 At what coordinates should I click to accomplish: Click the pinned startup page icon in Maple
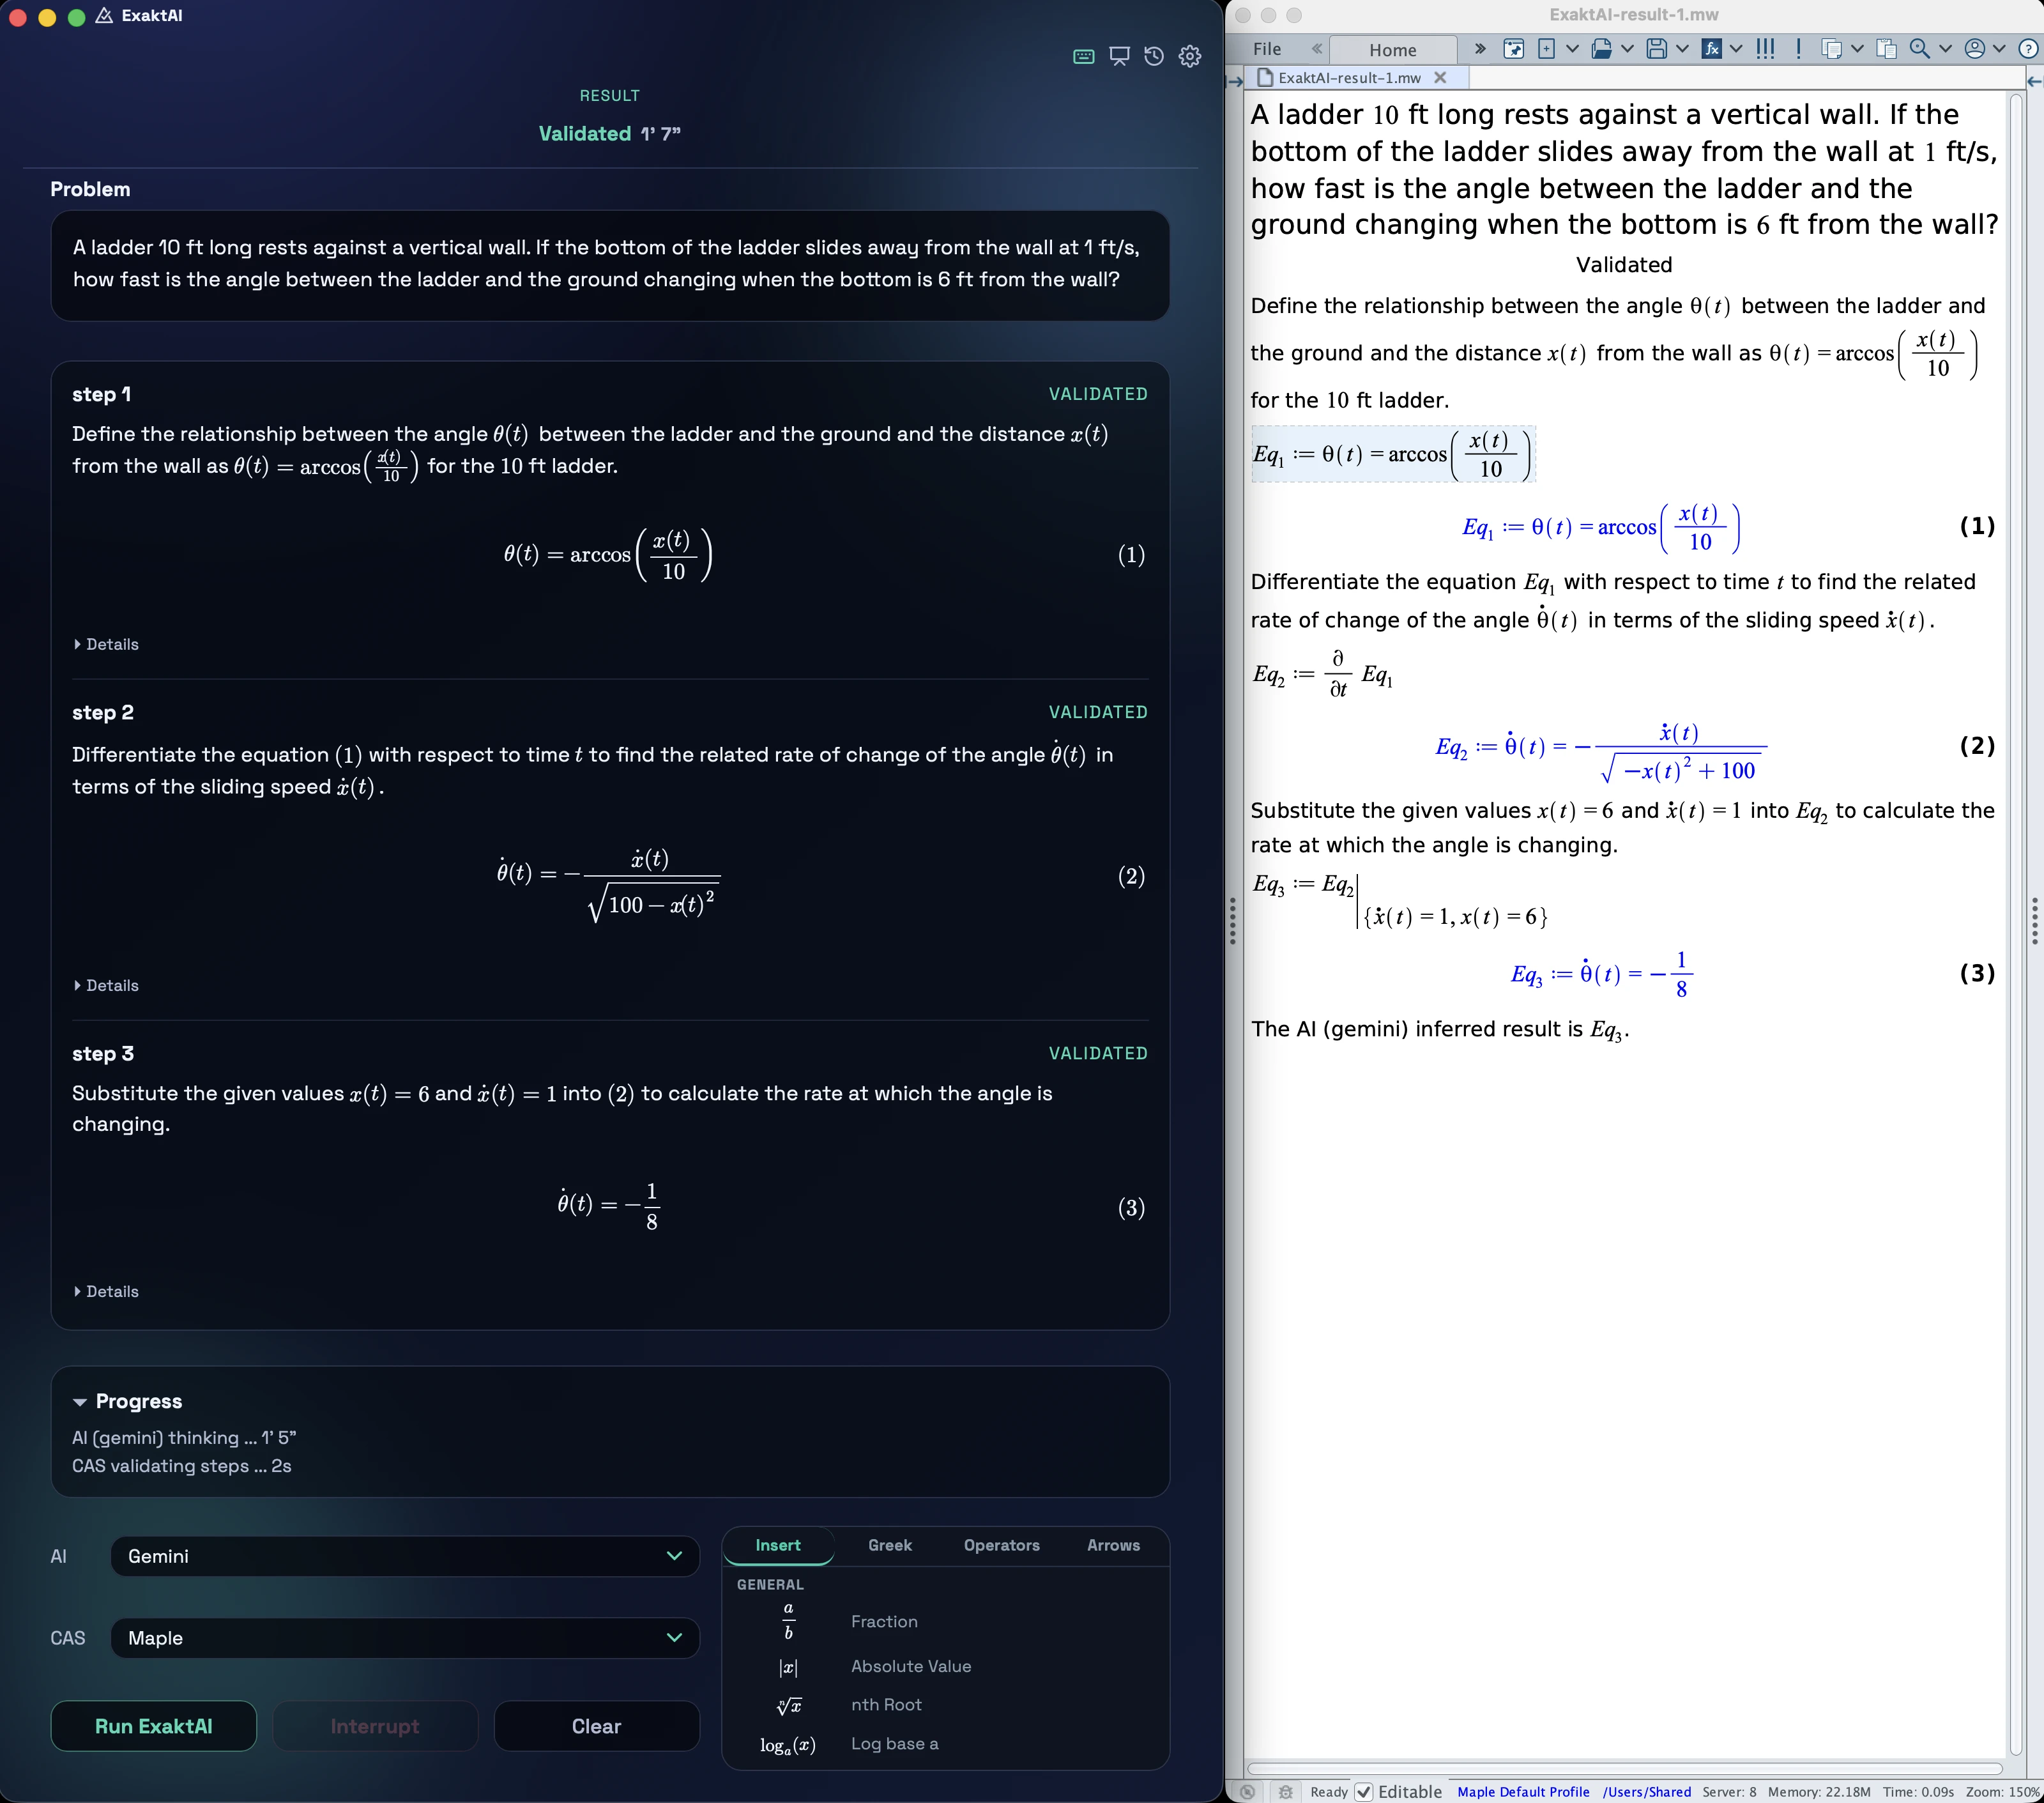(1514, 49)
